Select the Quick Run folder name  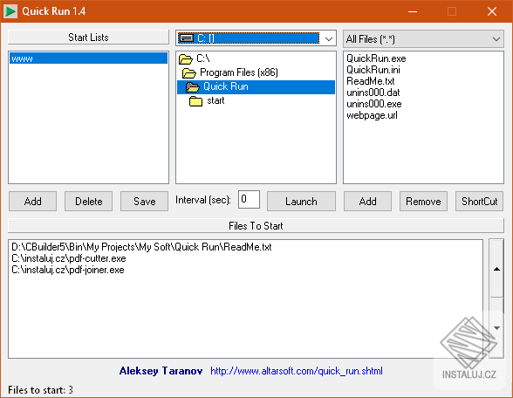coord(226,86)
